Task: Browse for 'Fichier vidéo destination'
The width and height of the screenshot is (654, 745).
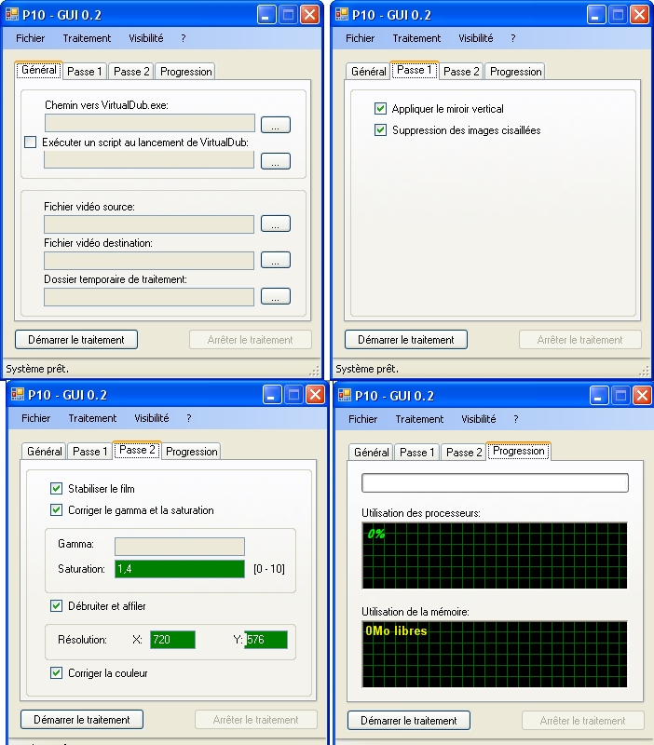Action: pyautogui.click(x=276, y=260)
